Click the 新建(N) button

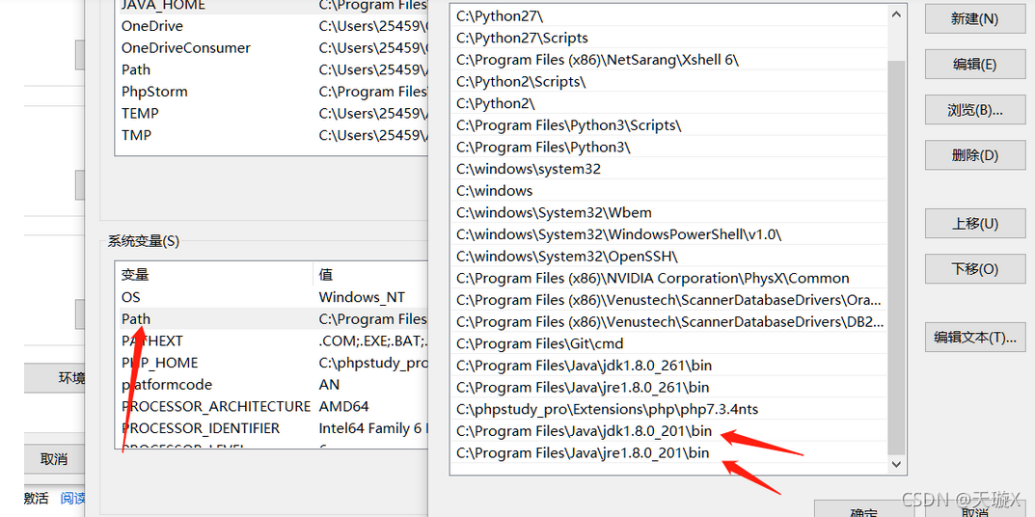pos(974,19)
